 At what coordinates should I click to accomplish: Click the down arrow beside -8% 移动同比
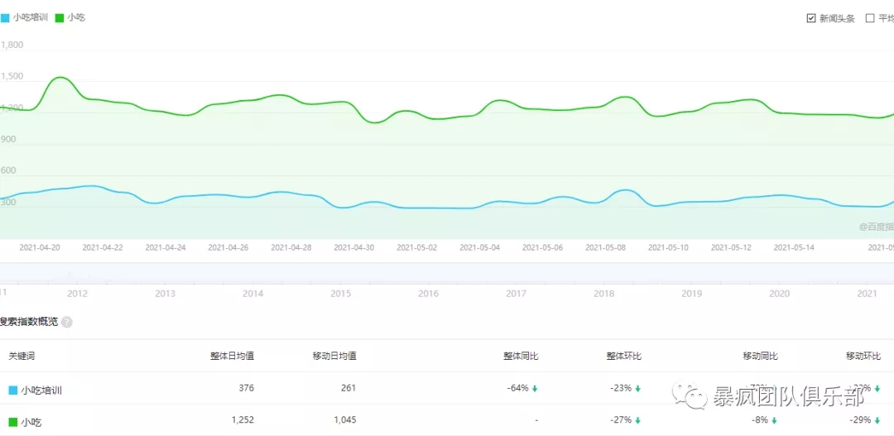(774, 420)
